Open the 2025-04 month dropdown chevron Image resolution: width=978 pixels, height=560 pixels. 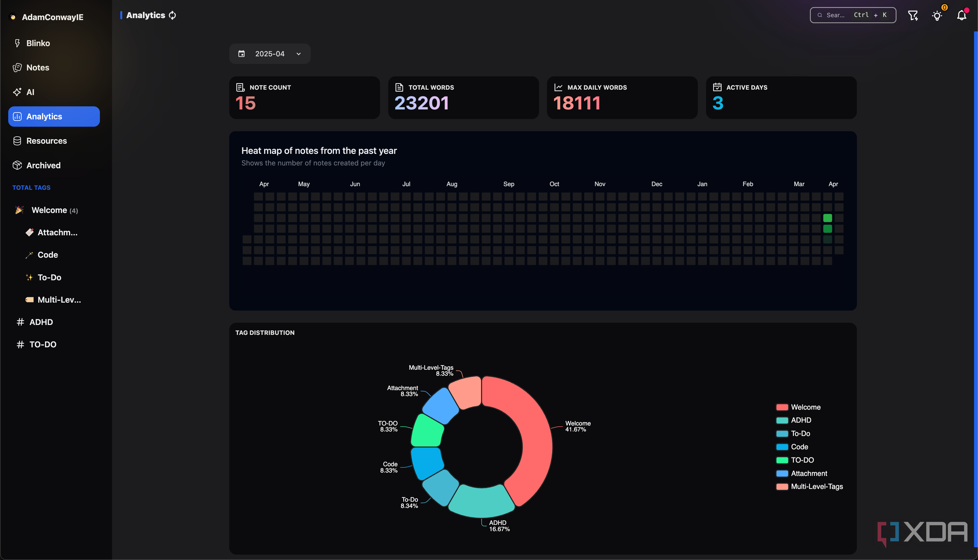(299, 54)
